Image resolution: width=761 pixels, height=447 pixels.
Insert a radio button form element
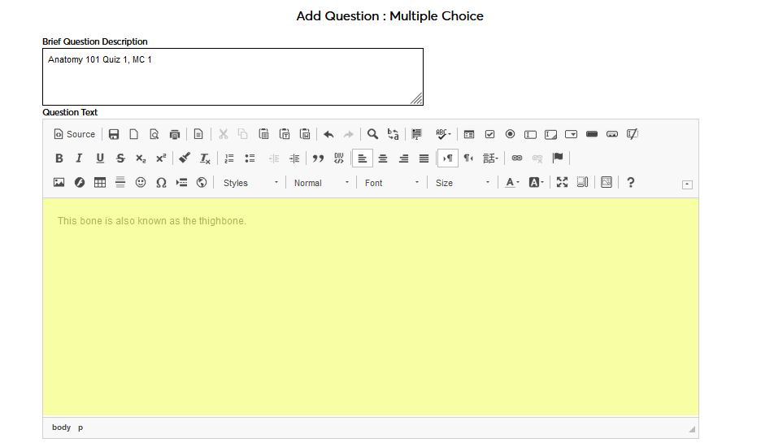point(510,134)
